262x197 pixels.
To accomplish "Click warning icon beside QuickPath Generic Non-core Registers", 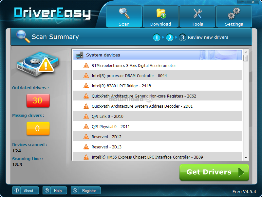I will pos(86,96).
